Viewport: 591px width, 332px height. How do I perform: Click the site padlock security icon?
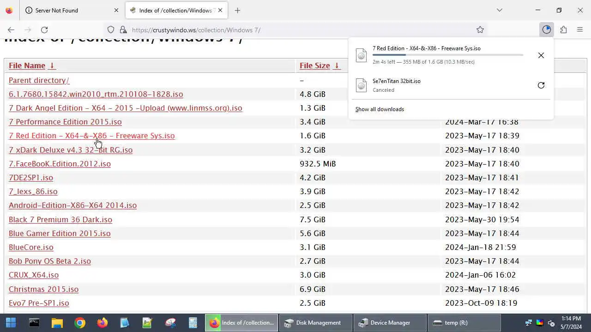(x=123, y=30)
